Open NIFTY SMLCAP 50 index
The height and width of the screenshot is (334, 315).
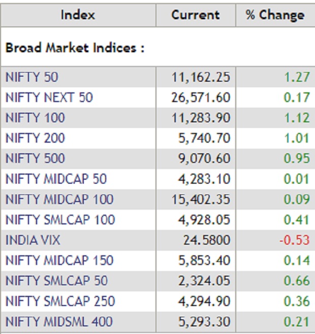(x=56, y=281)
